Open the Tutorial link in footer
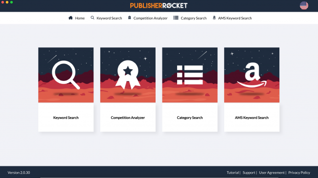 click(x=232, y=173)
